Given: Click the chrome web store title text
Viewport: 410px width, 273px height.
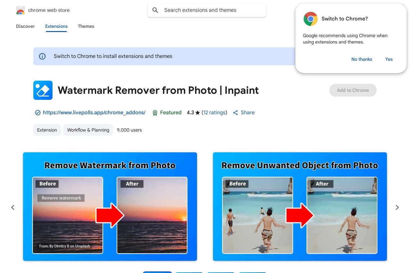Looking at the screenshot, I should point(49,10).
